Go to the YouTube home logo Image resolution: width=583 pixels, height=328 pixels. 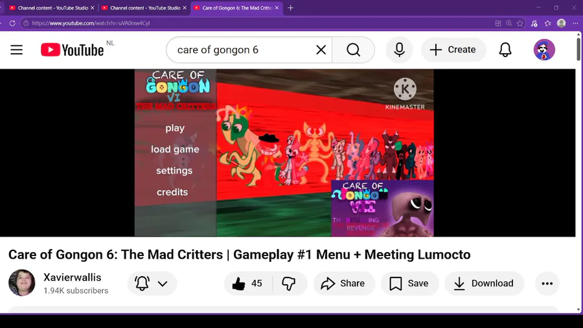click(72, 50)
